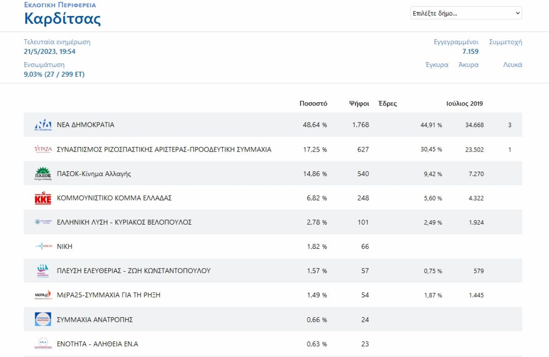549x357 pixels.
Task: Click the Νέα Δημοκρατία party logo
Action: pyautogui.click(x=43, y=125)
